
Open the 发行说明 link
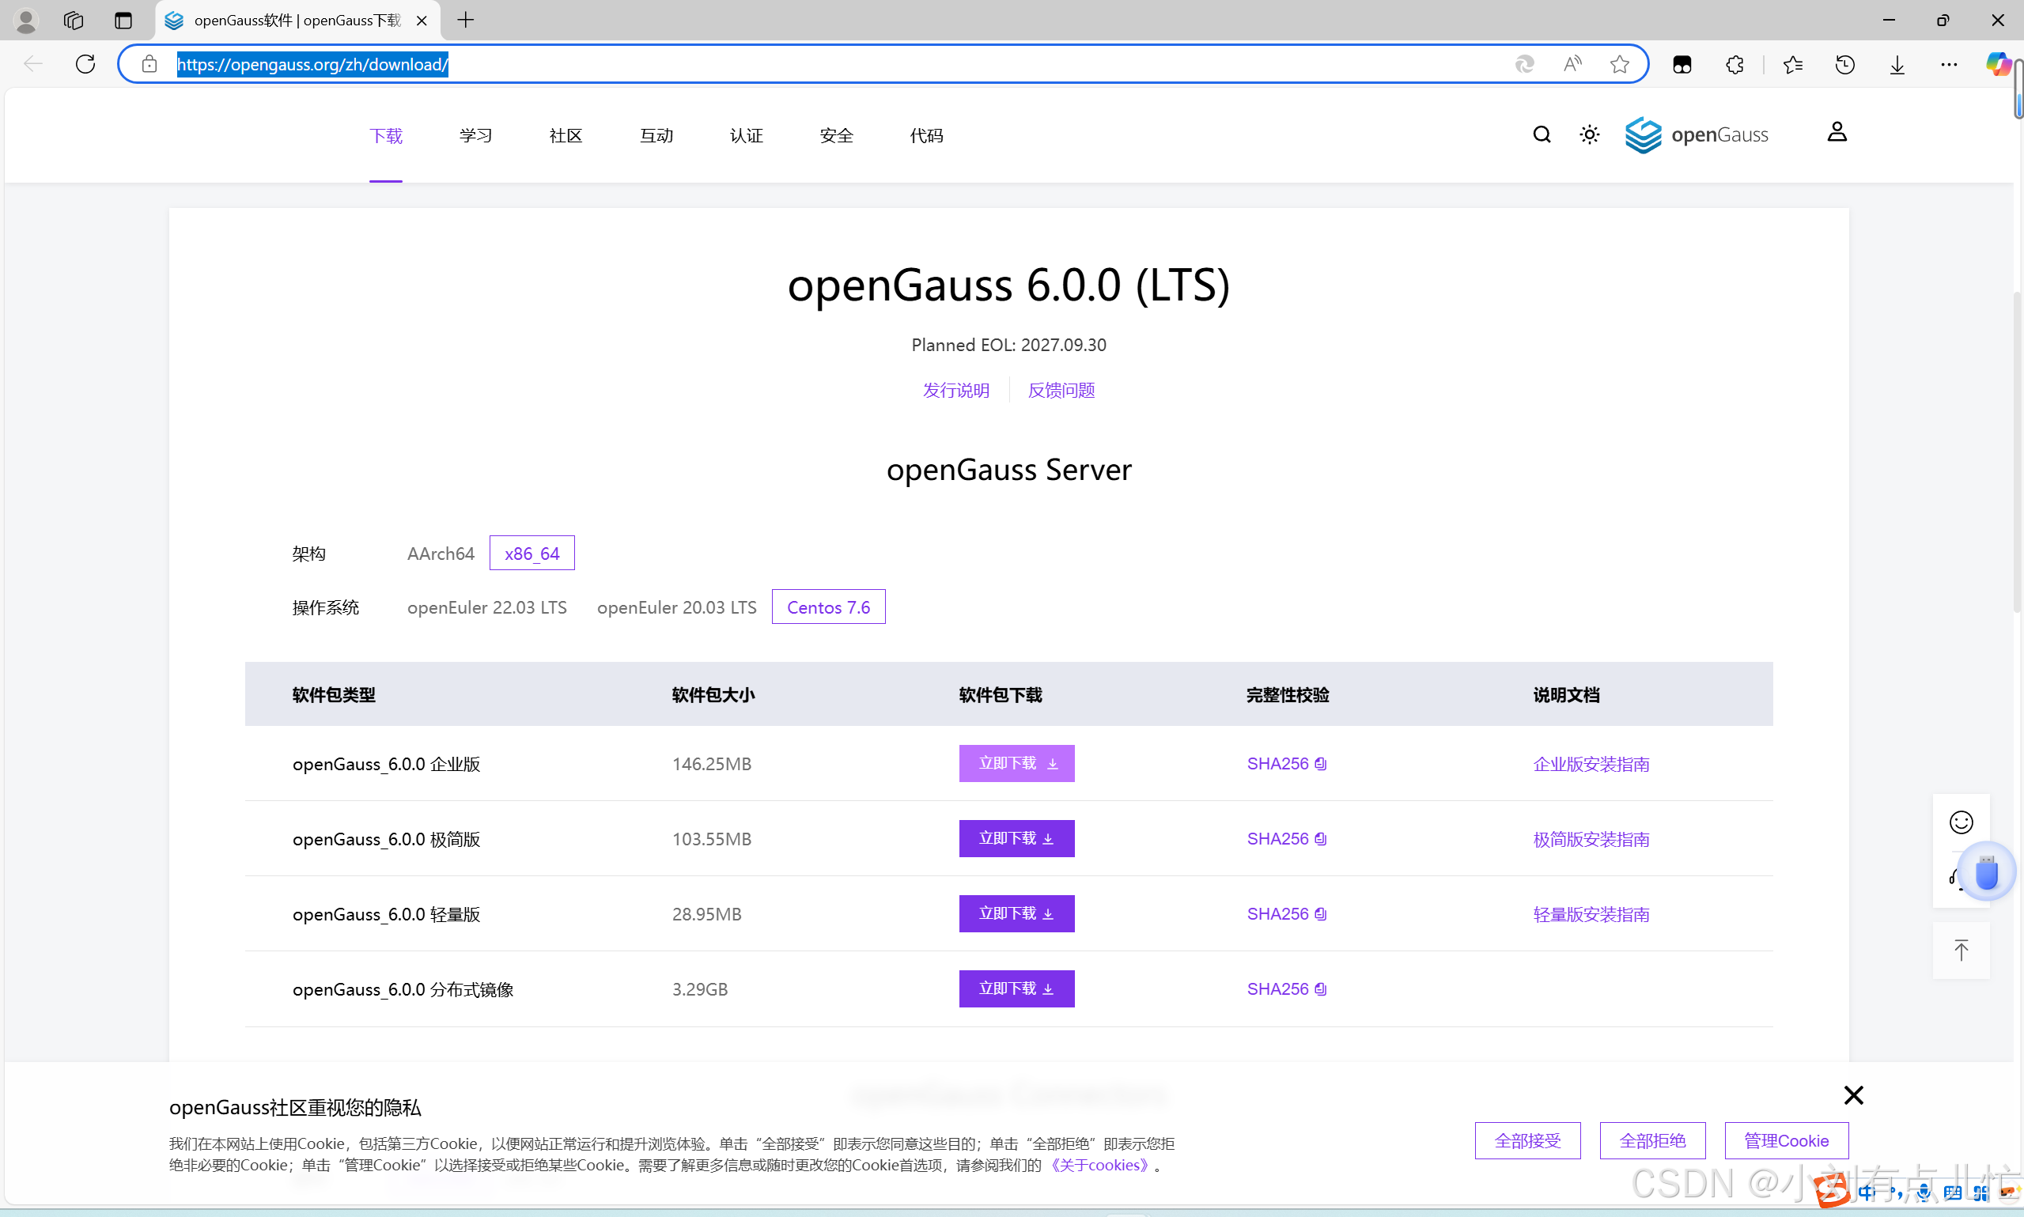tap(956, 390)
